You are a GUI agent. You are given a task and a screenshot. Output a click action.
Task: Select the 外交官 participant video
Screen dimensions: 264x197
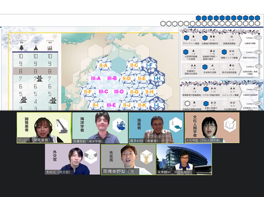[73, 159]
